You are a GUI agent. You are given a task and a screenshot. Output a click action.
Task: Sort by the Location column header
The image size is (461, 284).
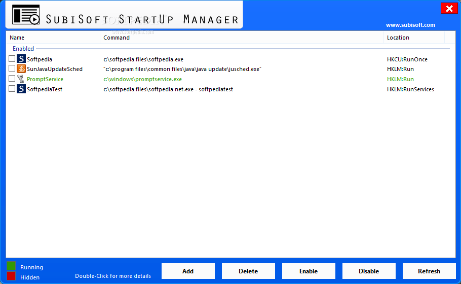pyautogui.click(x=414, y=38)
